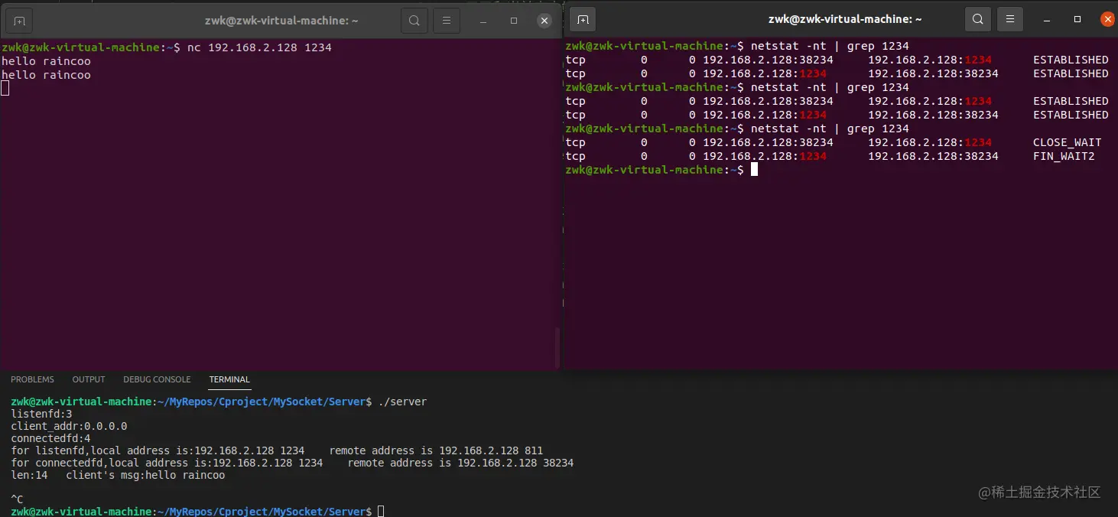Click the first 'netstat -nt | grep 1234' command
1118x517 pixels.
point(830,46)
